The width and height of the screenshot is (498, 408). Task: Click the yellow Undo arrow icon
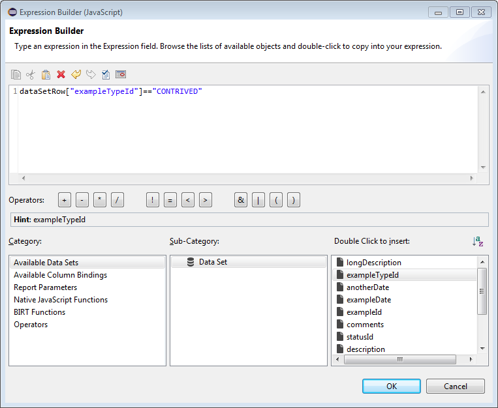[x=76, y=74]
